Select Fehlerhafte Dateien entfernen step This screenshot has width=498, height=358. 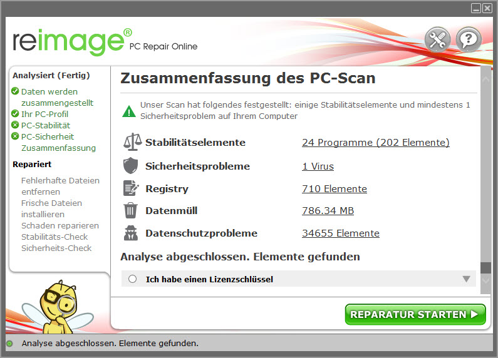coord(60,186)
